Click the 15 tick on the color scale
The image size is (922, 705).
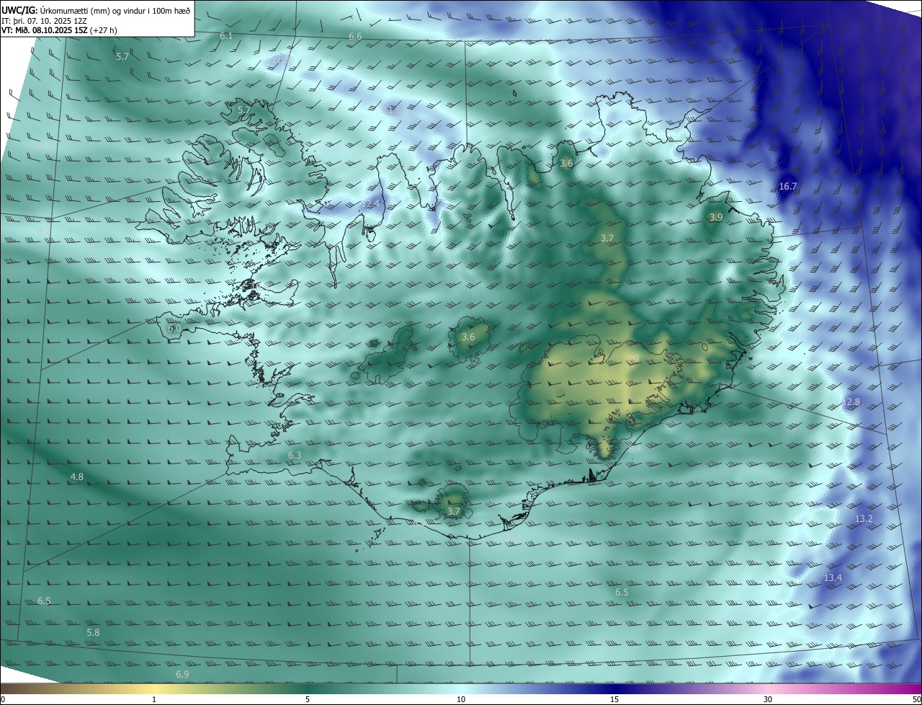614,699
